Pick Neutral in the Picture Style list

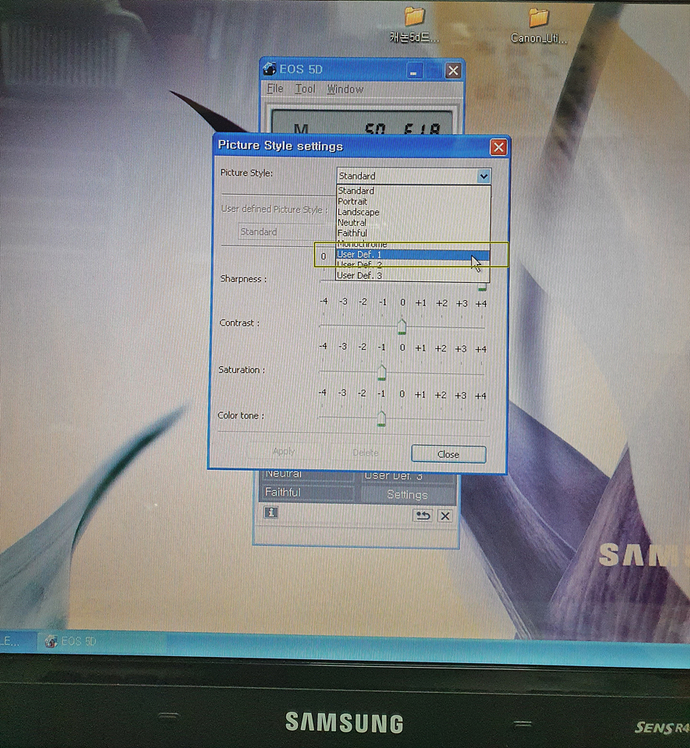pos(413,223)
